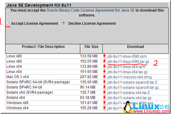The image size is (171, 114).
Task: Download jdk-8u11-linux-x64.tar.gz file link
Action: [127, 72]
